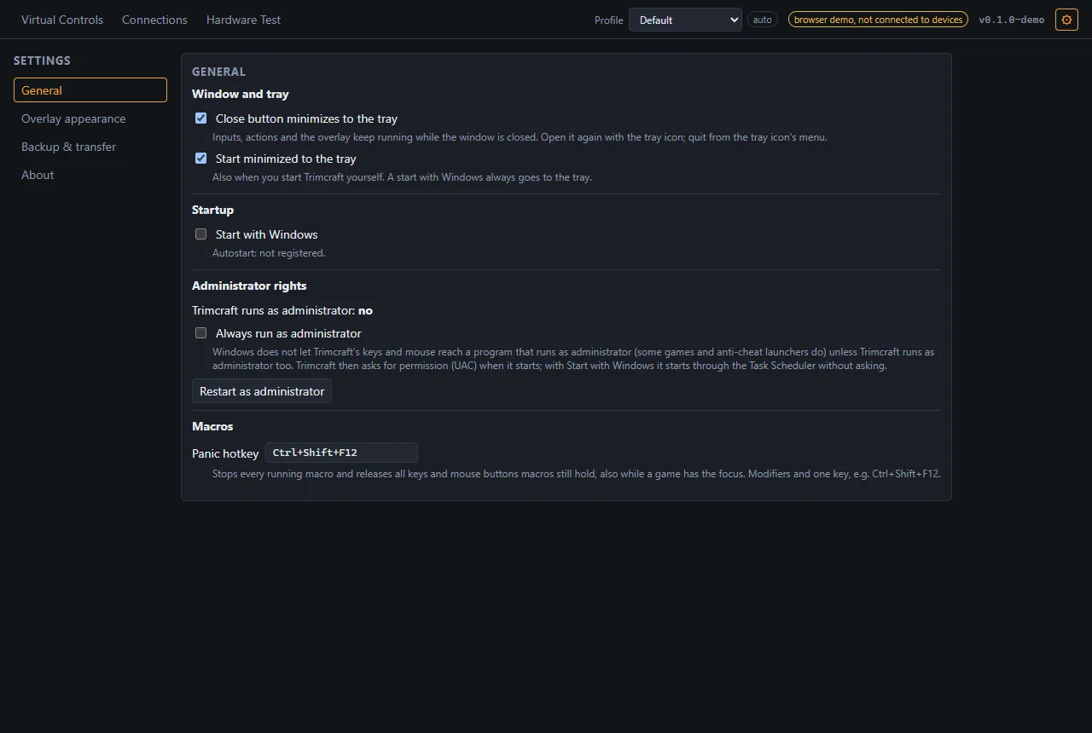Screen dimensions: 1092x733
Task: Open Overlay appearance settings
Action: pyautogui.click(x=90, y=118)
